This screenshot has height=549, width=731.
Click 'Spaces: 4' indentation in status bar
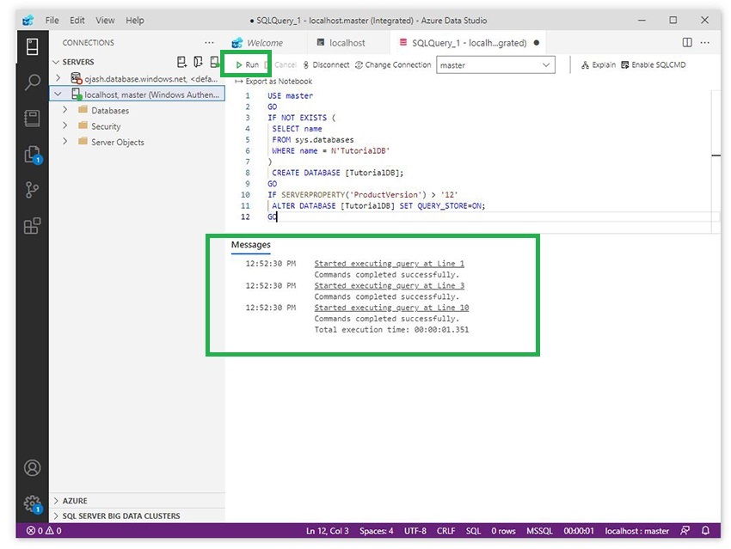[x=376, y=530]
